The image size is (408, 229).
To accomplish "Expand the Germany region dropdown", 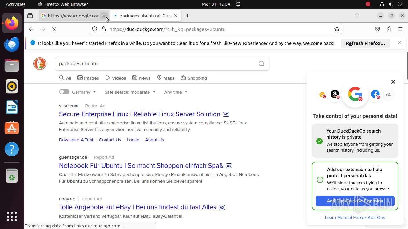I will (84, 92).
